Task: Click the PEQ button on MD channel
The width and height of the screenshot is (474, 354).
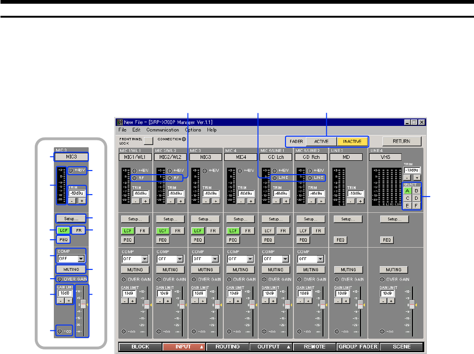Action: [340, 240]
